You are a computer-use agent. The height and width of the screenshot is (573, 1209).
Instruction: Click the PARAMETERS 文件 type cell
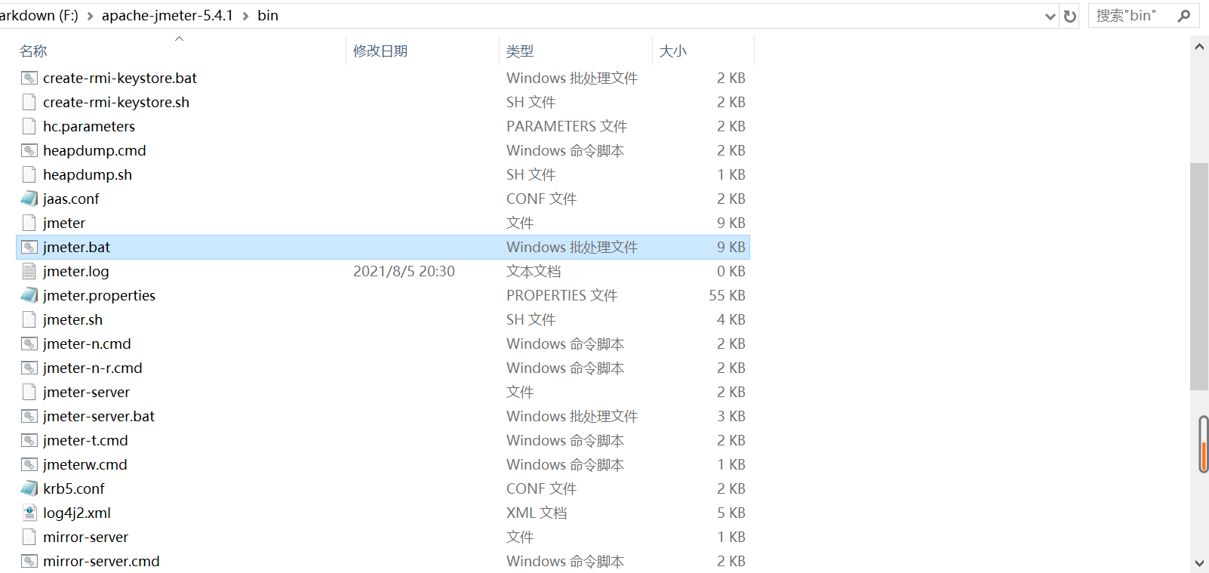pos(567,126)
